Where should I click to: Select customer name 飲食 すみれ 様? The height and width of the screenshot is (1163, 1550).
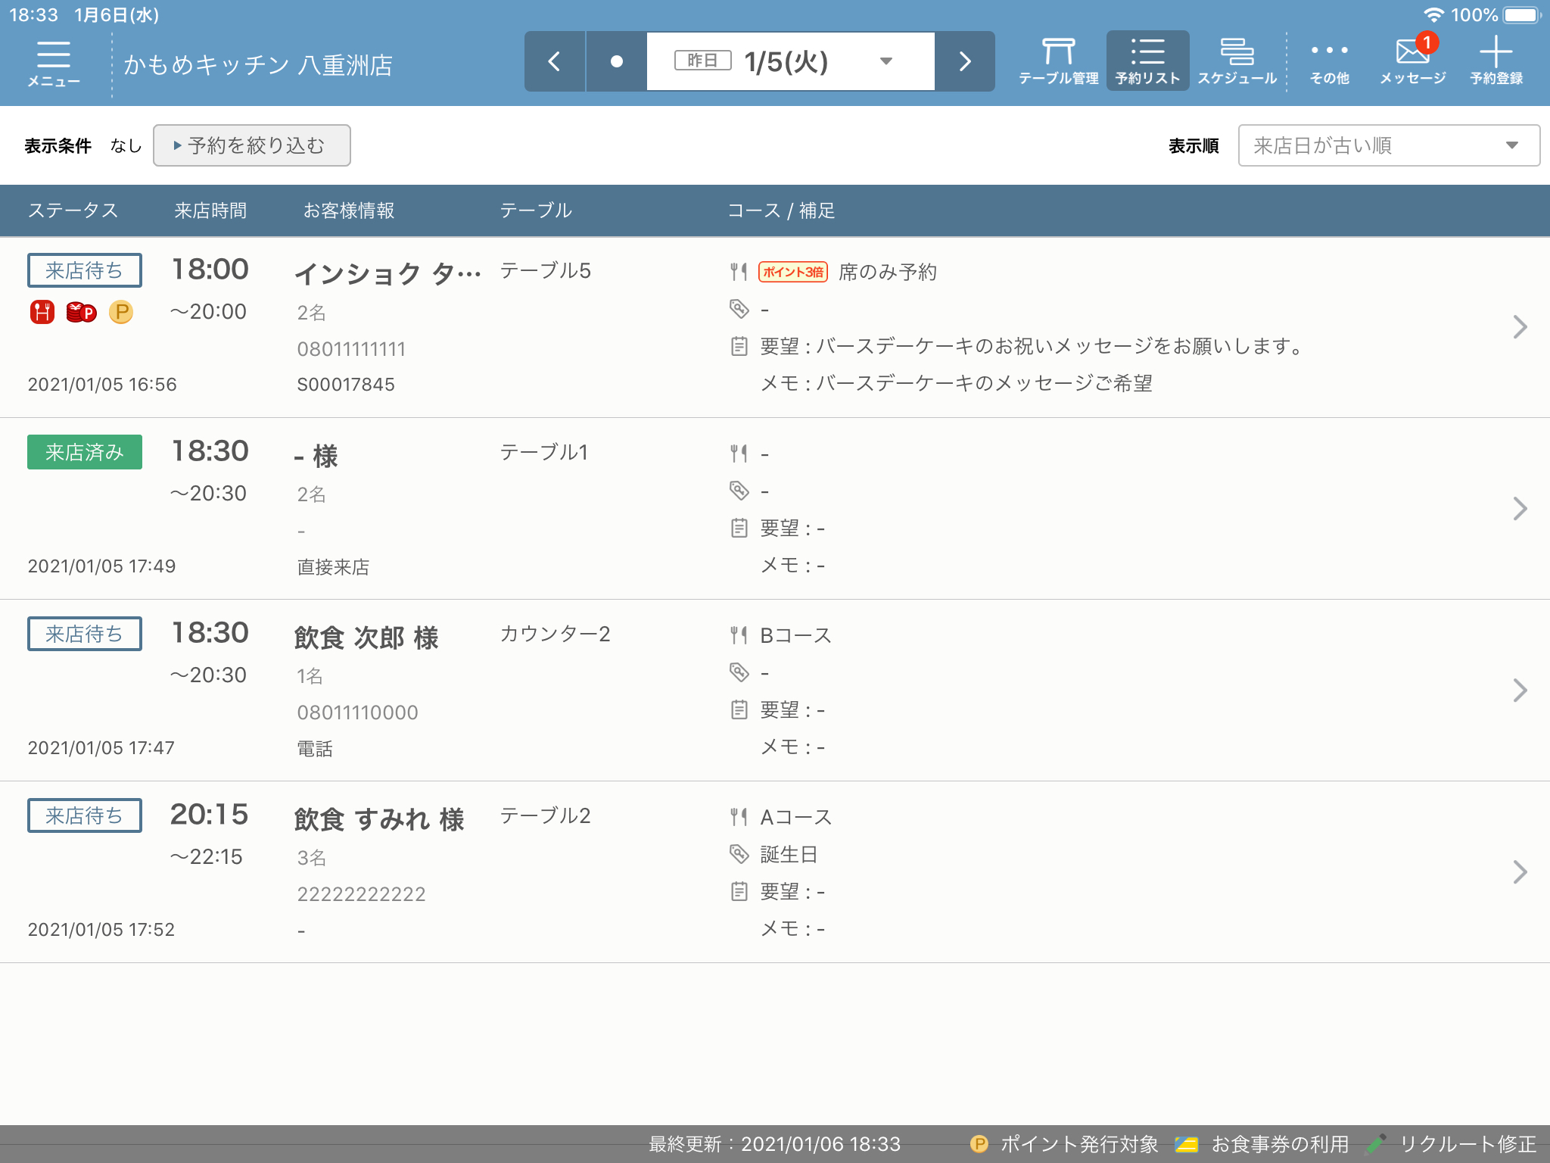point(379,819)
